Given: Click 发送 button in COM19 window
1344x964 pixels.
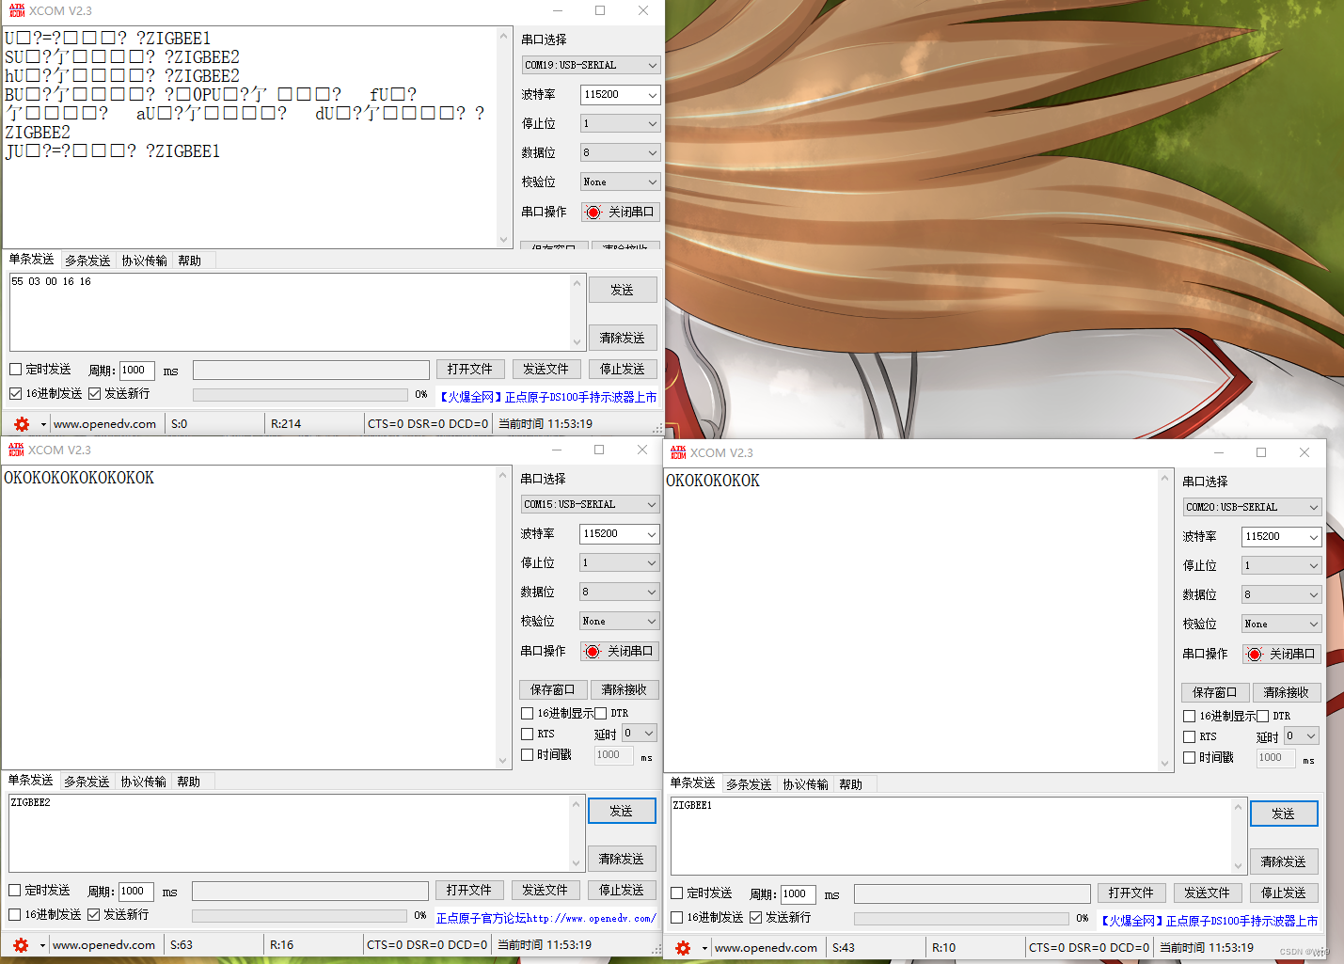Looking at the screenshot, I should click(x=622, y=290).
